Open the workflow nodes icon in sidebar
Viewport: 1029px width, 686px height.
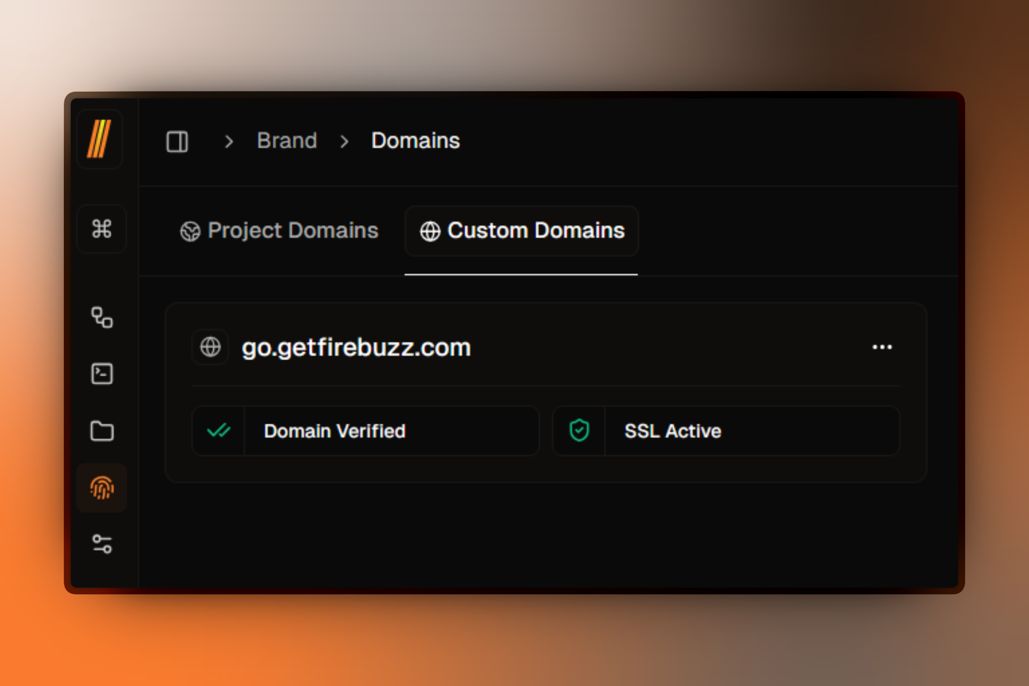pos(102,317)
